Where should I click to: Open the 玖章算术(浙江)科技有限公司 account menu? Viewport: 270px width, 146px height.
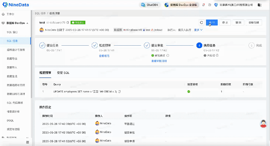click(233, 5)
